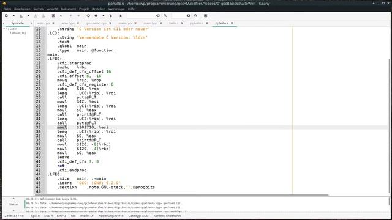Close the main.hpp tab

[x=160, y=23]
